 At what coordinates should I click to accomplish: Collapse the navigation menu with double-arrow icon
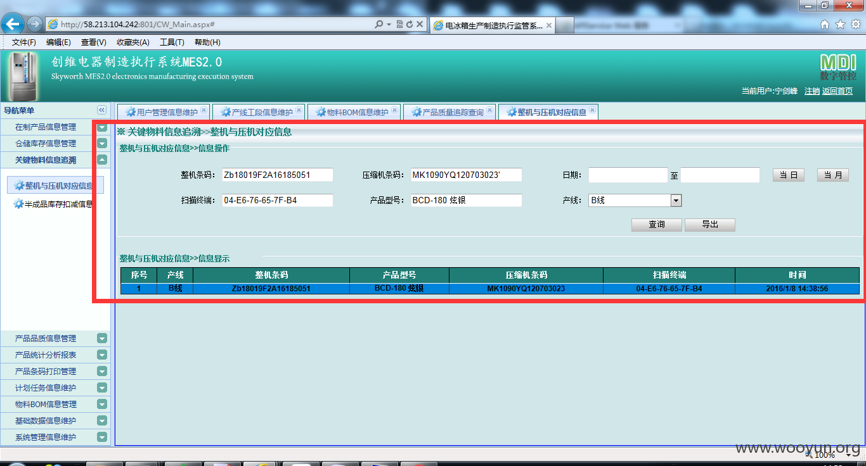(x=101, y=110)
